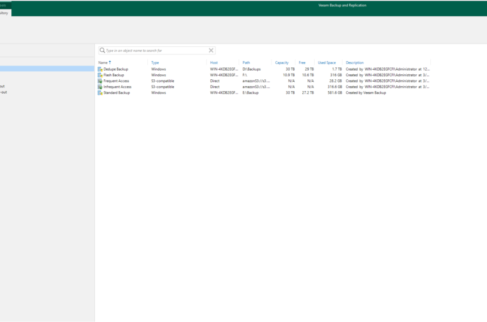Viewport: 487px width, 322px height.
Task: Click the 28.2 GB used space value
Action: (335, 81)
